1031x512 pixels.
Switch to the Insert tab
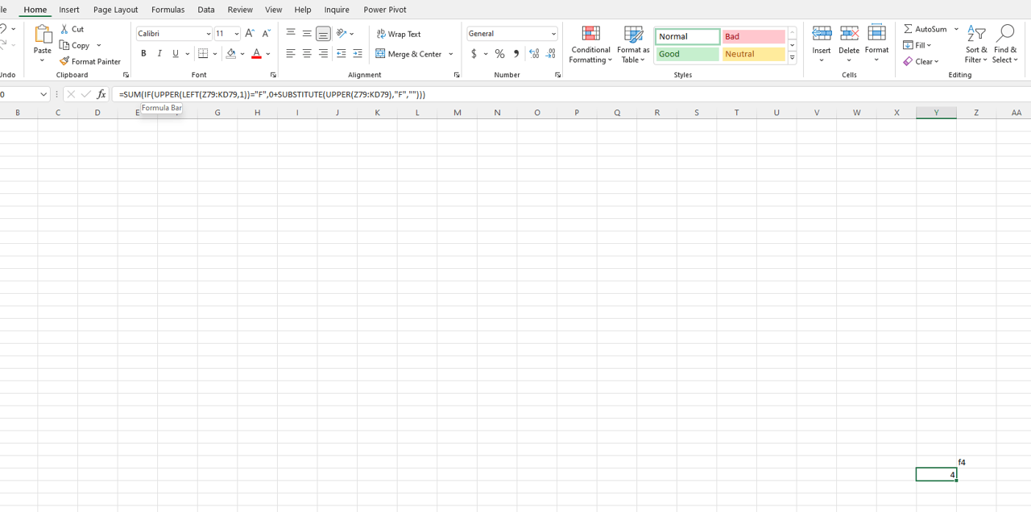tap(69, 10)
